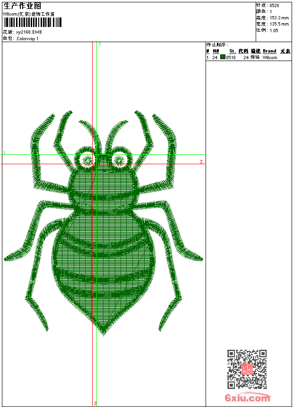The height and width of the screenshot is (407, 293).
Task: Click the Colorway 1 label
Action: pyautogui.click(x=27, y=39)
